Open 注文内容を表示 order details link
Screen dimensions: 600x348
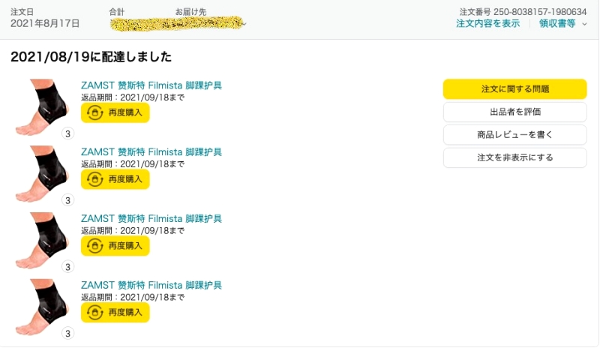(487, 24)
